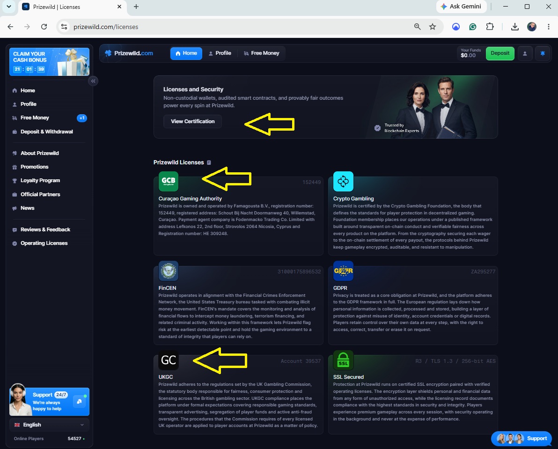
Task: Open News in the sidebar
Action: coord(49,208)
